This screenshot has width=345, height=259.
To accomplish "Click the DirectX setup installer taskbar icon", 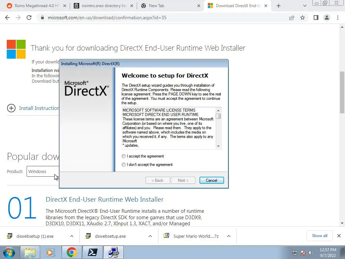I will click(x=114, y=252).
